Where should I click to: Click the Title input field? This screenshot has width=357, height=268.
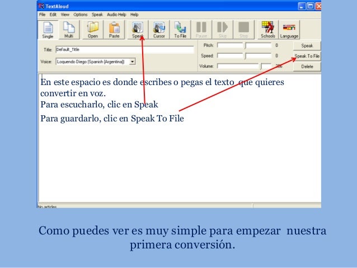click(125, 49)
